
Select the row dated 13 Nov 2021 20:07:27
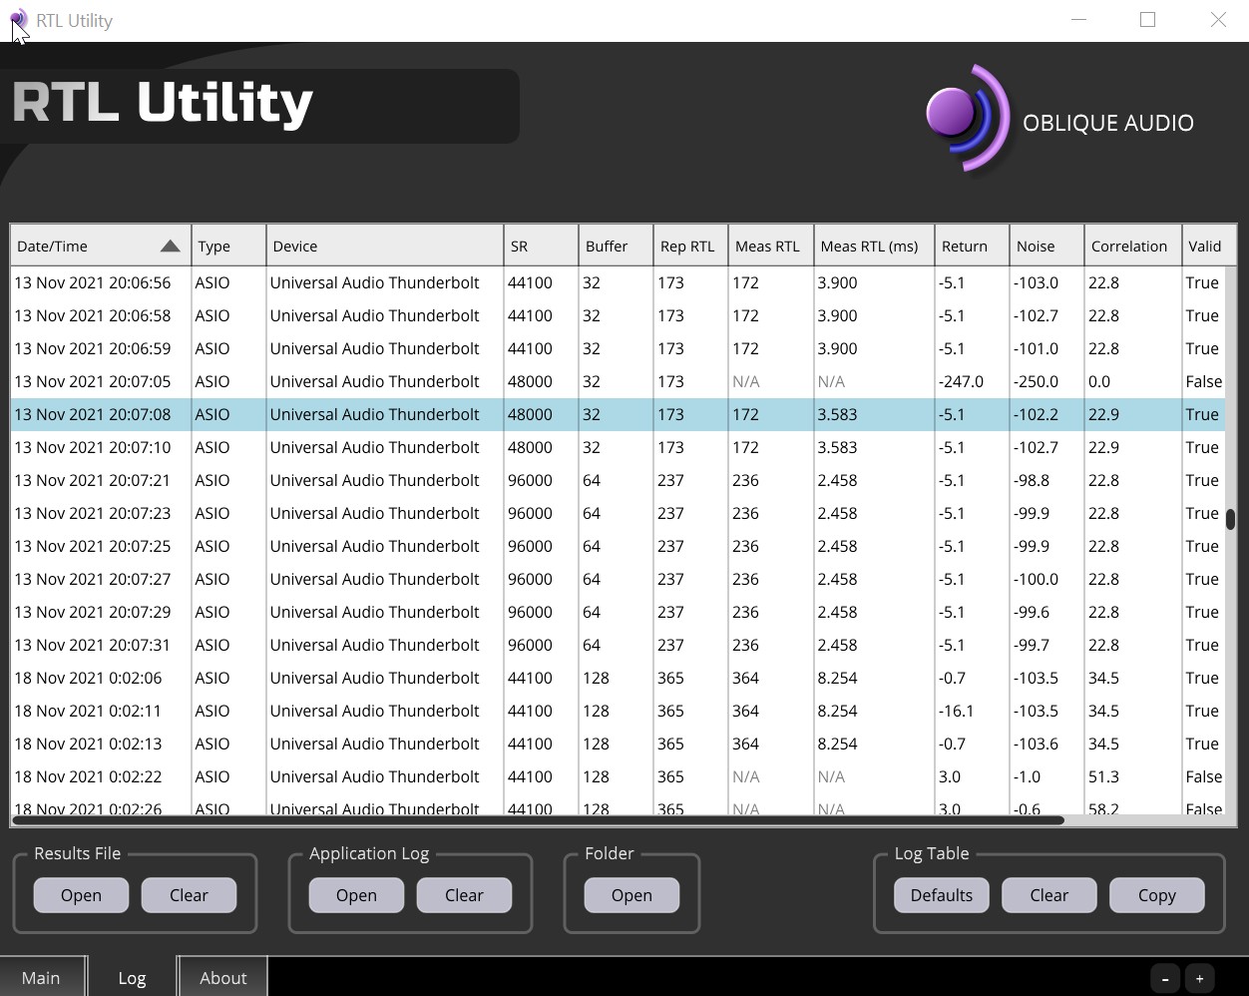click(618, 579)
